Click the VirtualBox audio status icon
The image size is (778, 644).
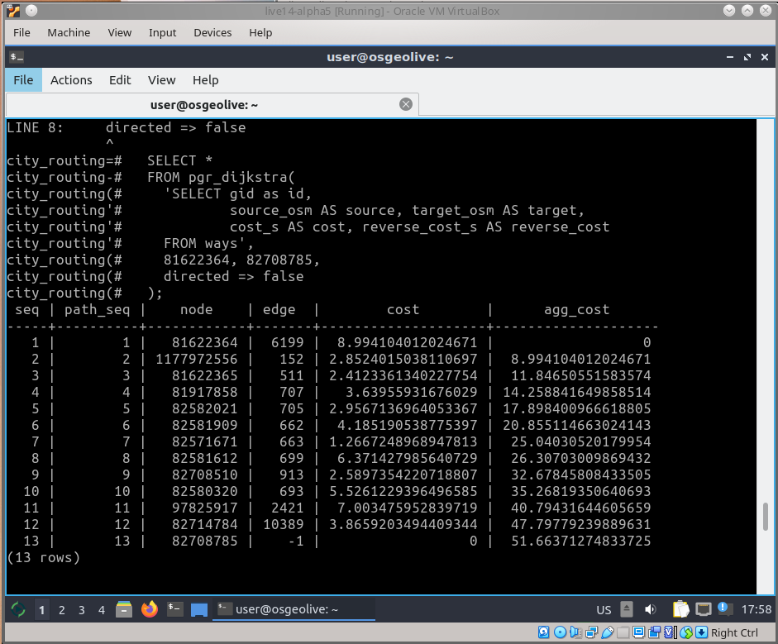pyautogui.click(x=575, y=632)
